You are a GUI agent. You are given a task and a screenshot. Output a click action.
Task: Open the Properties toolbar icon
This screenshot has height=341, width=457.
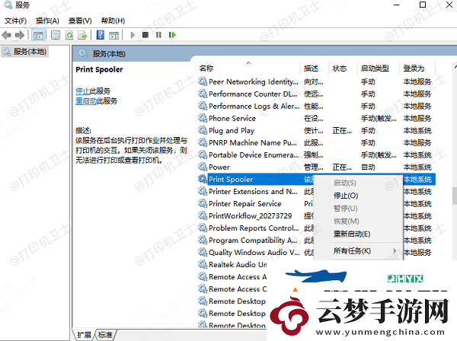(x=56, y=35)
